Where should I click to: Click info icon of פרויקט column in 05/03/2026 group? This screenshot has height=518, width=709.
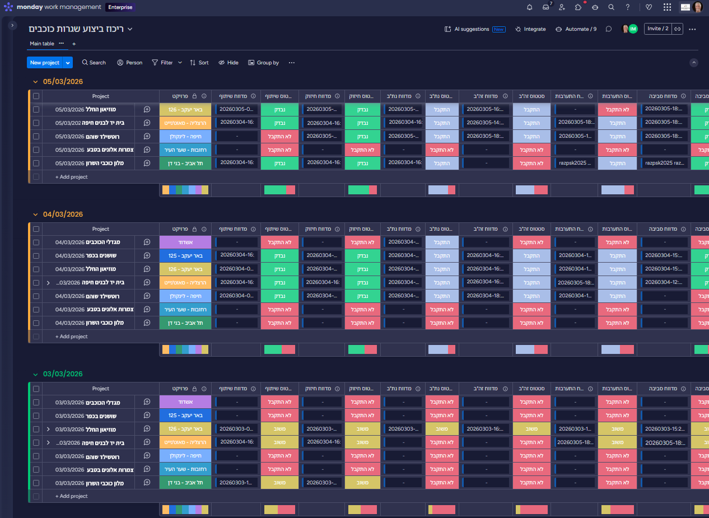coord(204,96)
